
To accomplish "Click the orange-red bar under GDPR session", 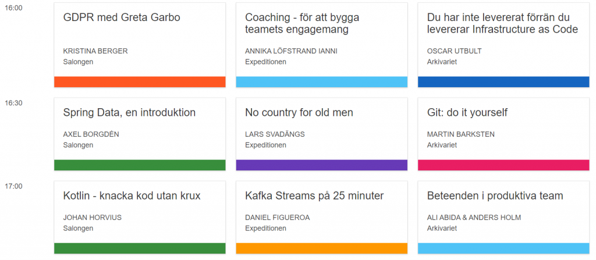I will point(140,82).
